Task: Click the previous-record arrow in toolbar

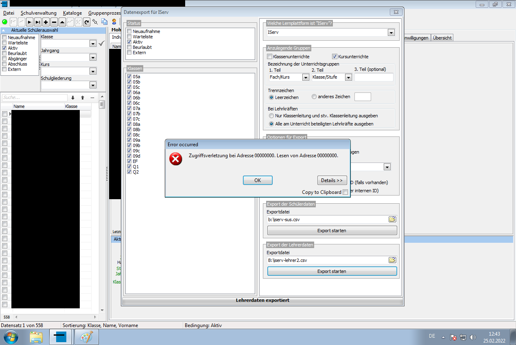Action: click(x=21, y=22)
